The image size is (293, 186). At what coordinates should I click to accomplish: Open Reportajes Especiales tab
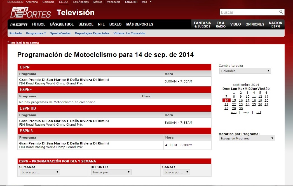92,33
